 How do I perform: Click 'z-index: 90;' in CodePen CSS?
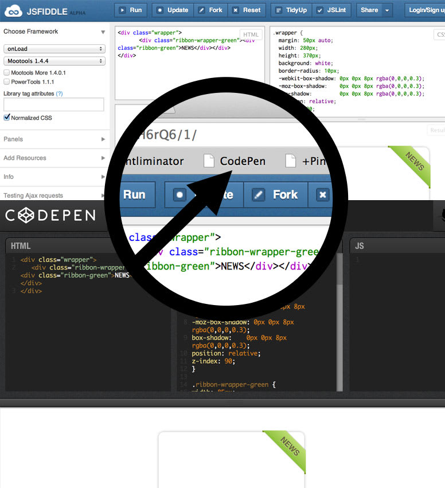[213, 361]
